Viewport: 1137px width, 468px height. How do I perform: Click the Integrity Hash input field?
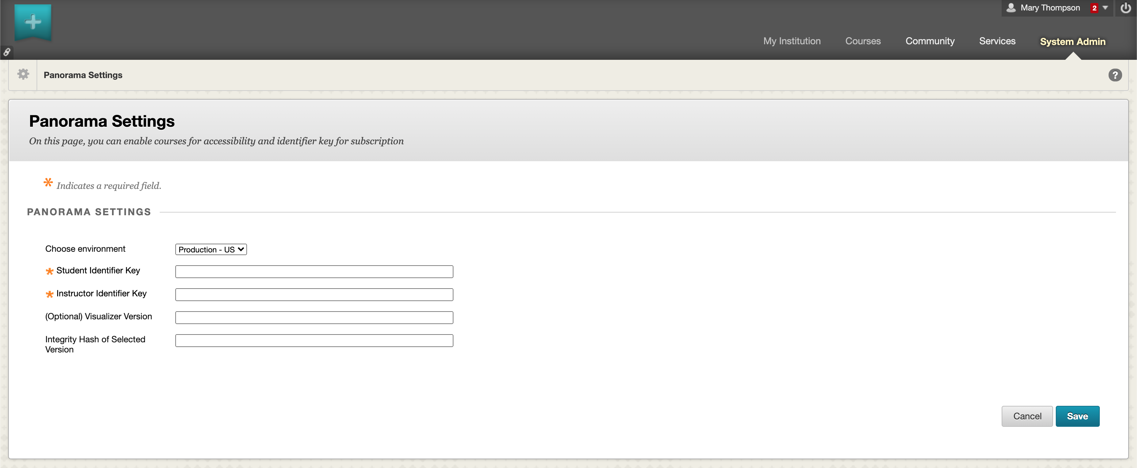(x=314, y=340)
